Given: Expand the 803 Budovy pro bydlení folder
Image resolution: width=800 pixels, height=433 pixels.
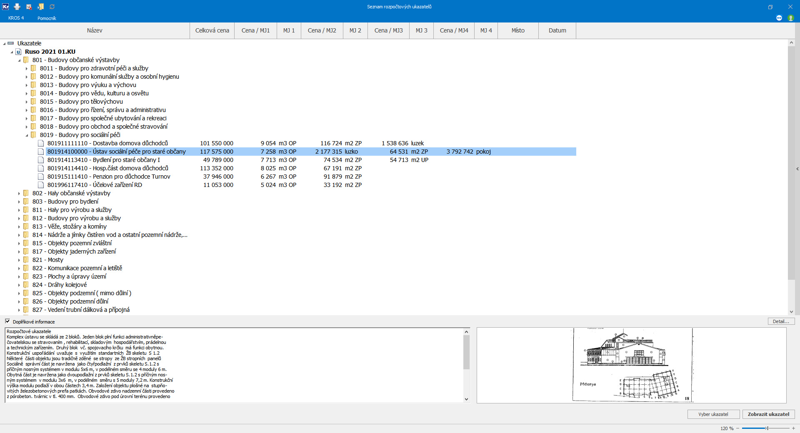Looking at the screenshot, I should [x=19, y=202].
